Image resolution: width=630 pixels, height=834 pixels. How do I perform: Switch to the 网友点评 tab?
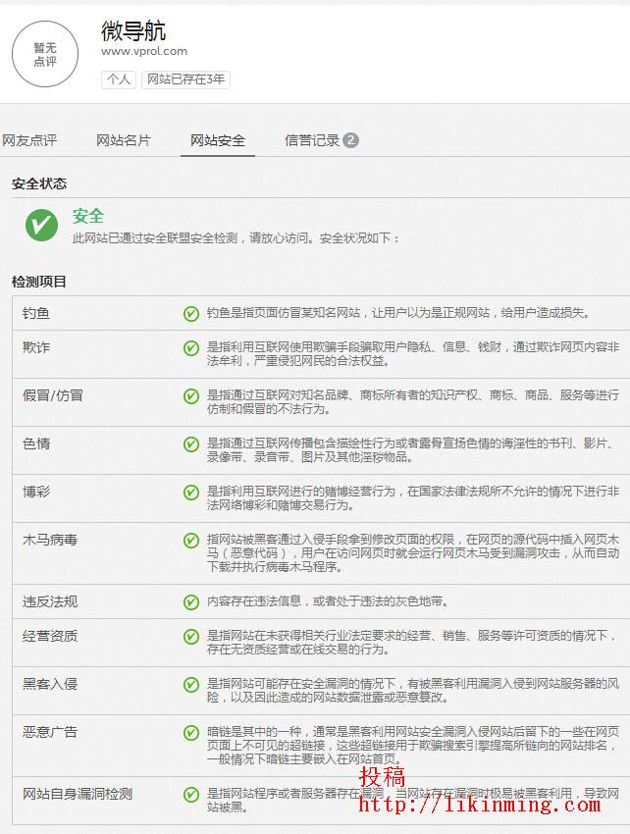(x=29, y=140)
